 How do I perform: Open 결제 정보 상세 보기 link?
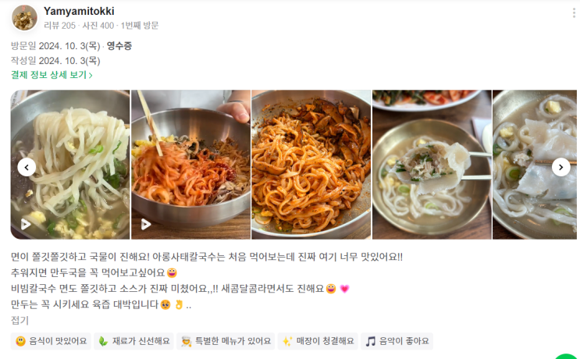click(x=52, y=75)
